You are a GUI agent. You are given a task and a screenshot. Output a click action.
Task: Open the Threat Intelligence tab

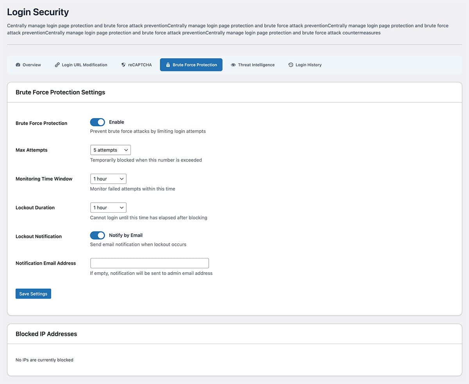(256, 65)
